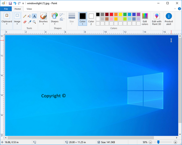The image size is (182, 145).
Task: Expand the Clipboard dropdown arrow
Action: 7,24
